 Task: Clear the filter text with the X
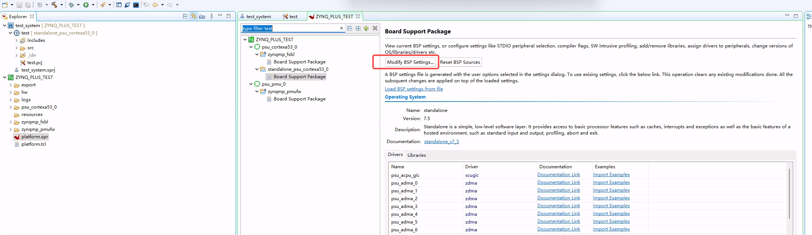point(342,28)
